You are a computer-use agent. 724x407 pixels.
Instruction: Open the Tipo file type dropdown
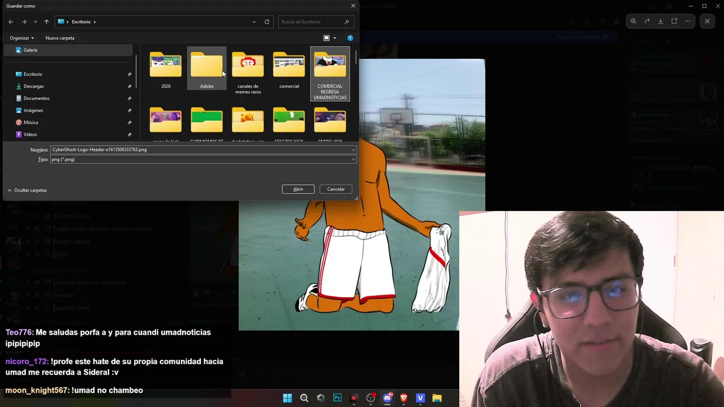point(203,159)
